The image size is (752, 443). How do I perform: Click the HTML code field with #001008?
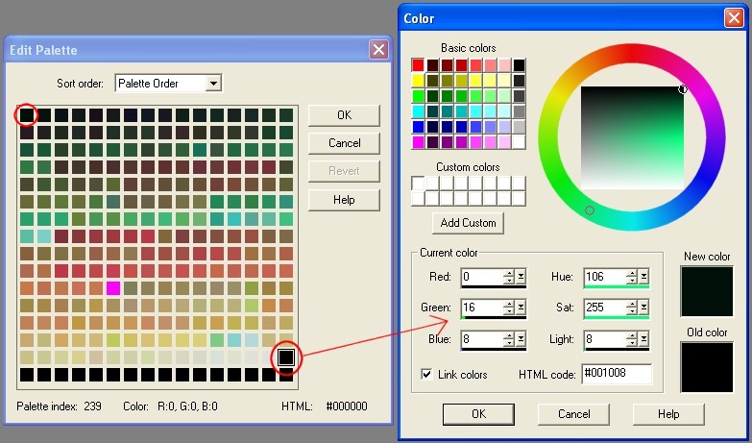[x=617, y=374]
